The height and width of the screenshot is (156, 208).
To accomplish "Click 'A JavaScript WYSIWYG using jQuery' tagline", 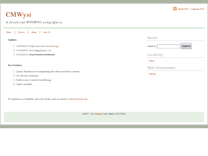I will [x=34, y=22].
